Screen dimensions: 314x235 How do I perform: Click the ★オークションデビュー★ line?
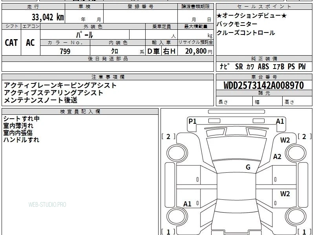point(252,15)
